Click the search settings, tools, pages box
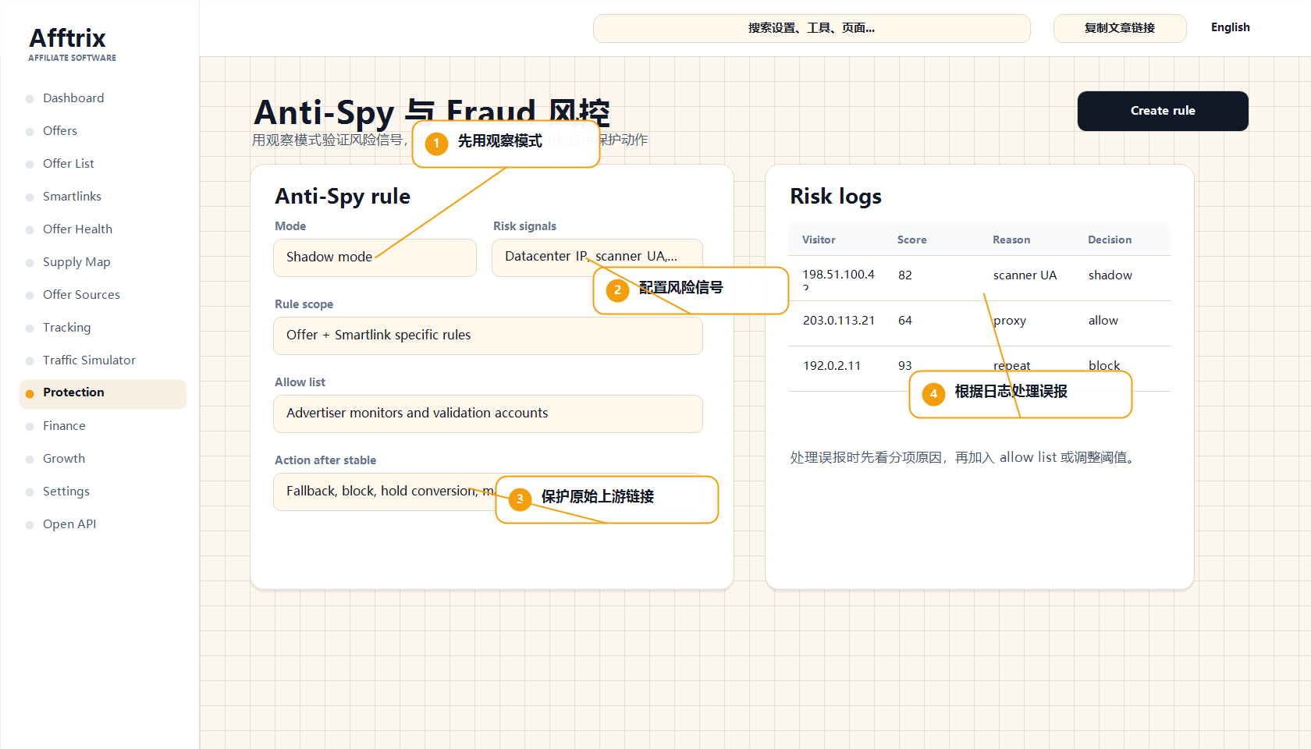 coord(812,28)
